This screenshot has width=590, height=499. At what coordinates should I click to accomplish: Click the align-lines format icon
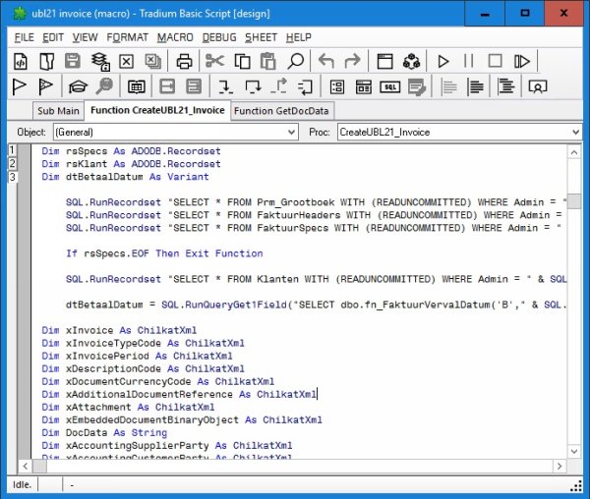[506, 86]
